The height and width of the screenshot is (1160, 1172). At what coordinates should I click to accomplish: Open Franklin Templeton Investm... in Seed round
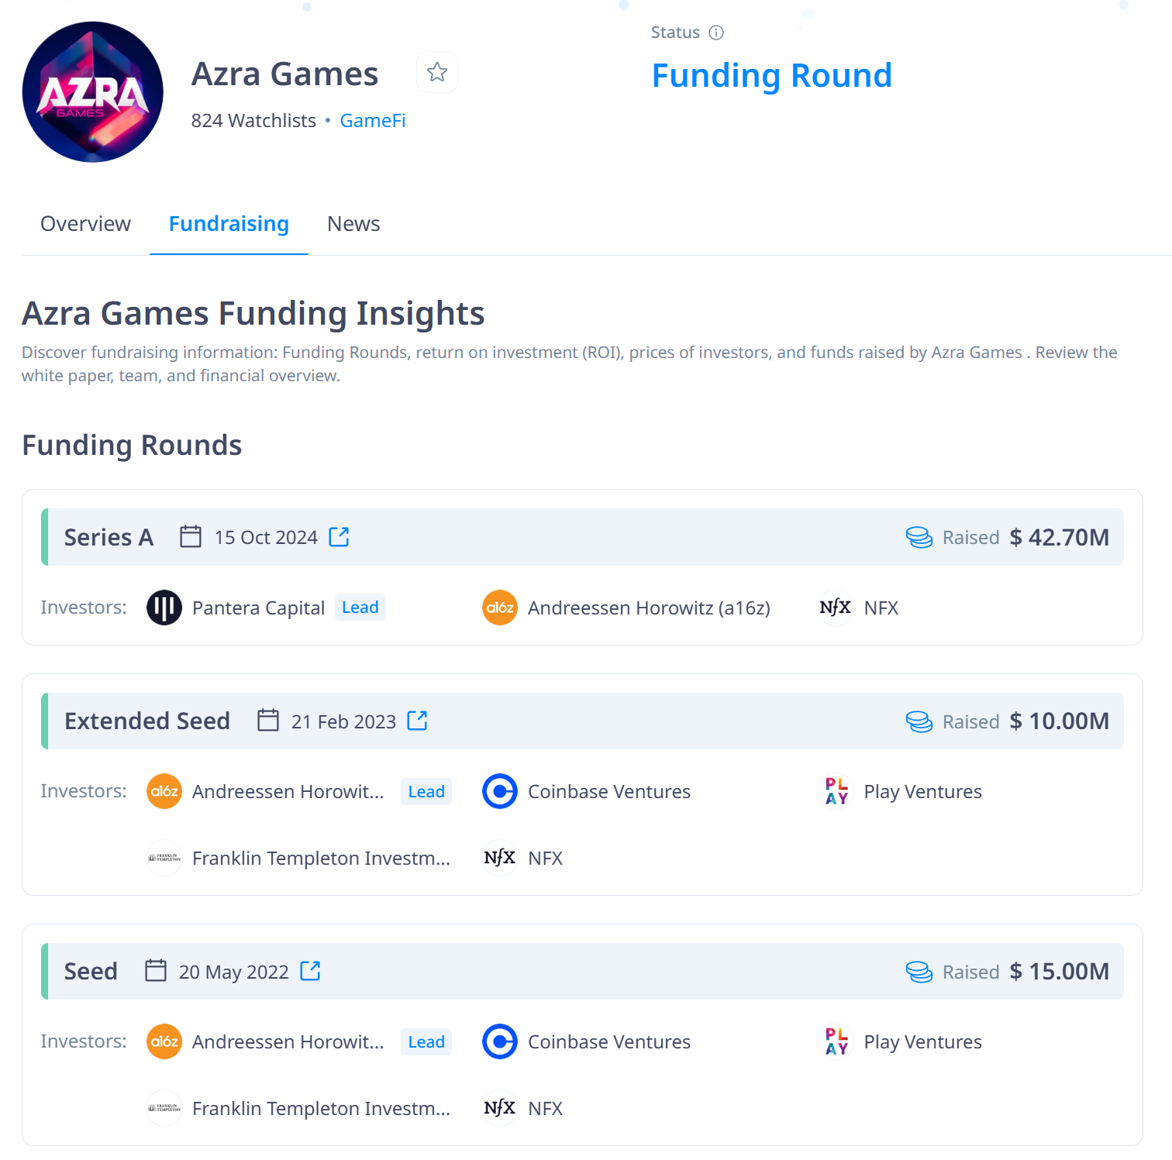321,1109
